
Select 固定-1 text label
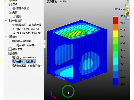[x=20, y=16]
